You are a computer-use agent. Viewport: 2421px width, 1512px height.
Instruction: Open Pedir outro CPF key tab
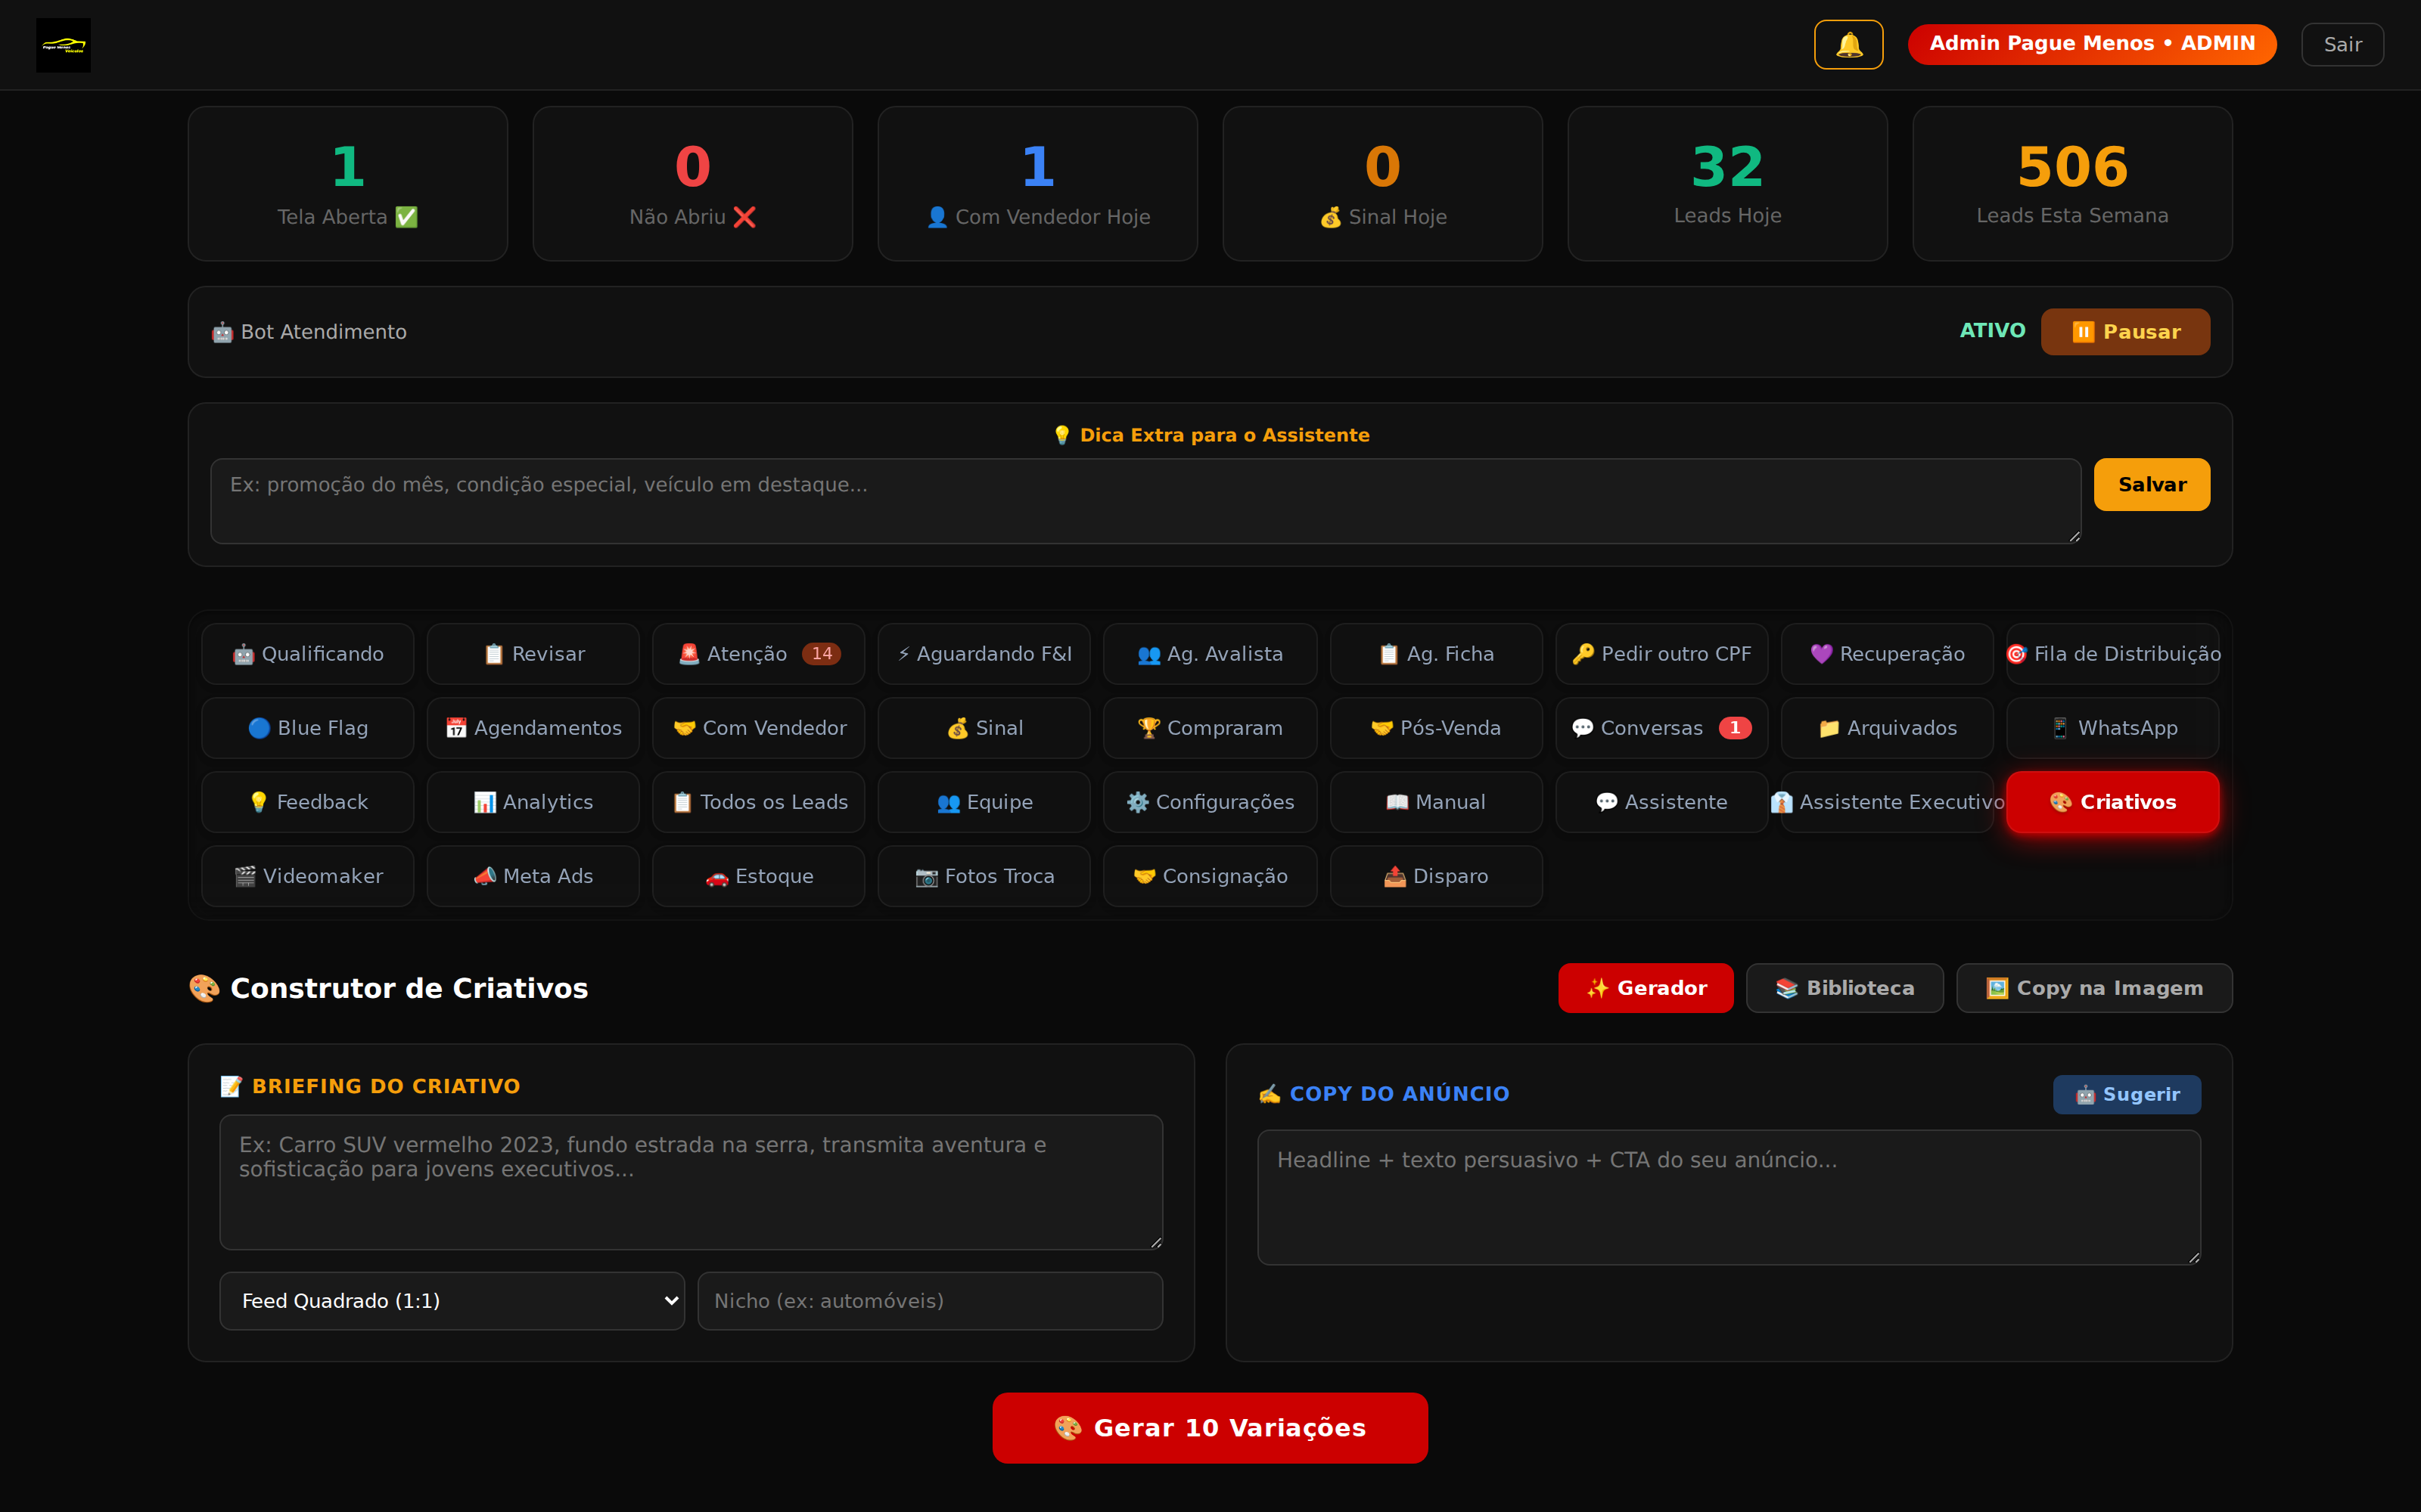1661,654
